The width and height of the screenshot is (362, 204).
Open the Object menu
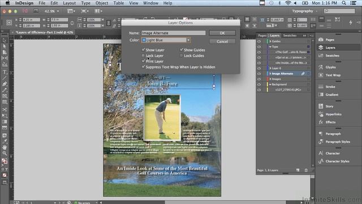pos(102,3)
